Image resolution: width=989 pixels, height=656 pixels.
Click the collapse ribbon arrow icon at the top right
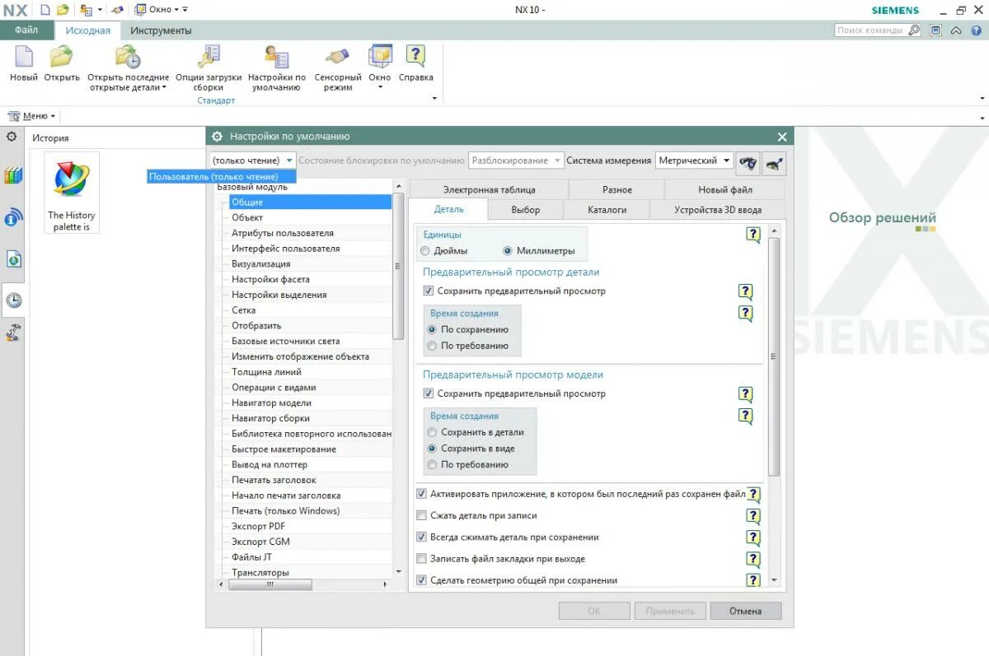tap(956, 30)
